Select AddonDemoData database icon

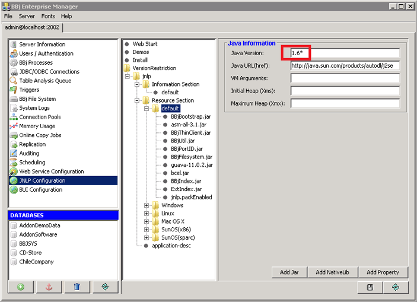[14, 225]
